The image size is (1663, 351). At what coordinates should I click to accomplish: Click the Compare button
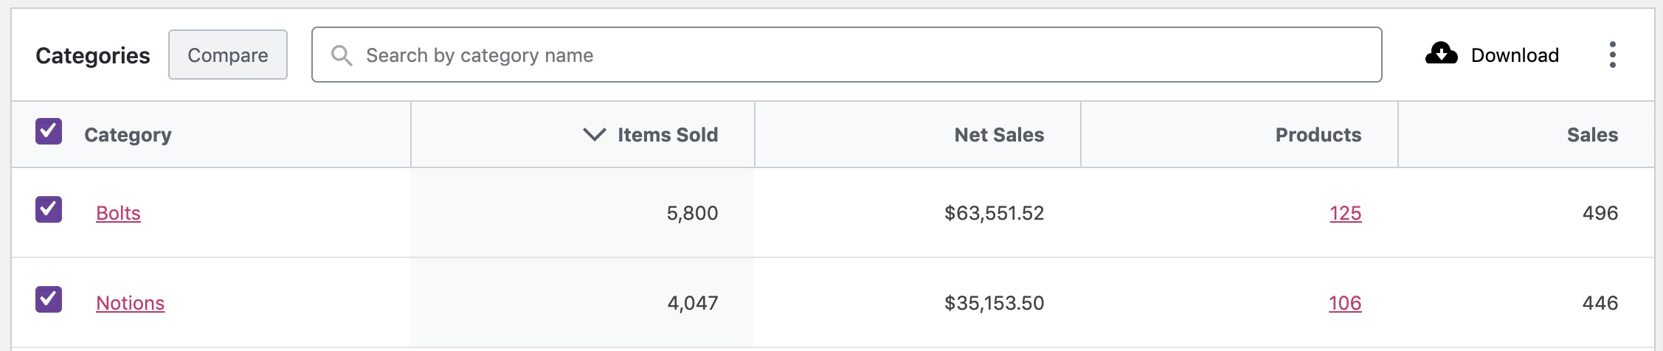click(228, 55)
